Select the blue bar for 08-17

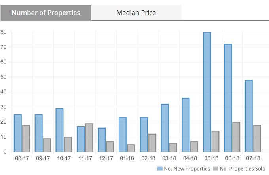(x=18, y=133)
